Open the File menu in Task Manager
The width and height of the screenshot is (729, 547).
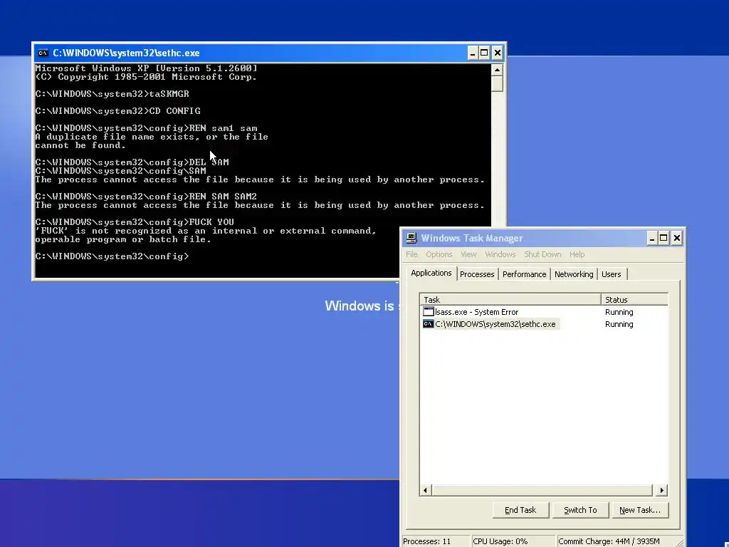[x=411, y=254]
